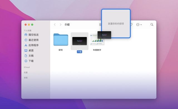Expand the action menu dropdown arrow
This screenshot has height=109, width=178.
point(141,25)
